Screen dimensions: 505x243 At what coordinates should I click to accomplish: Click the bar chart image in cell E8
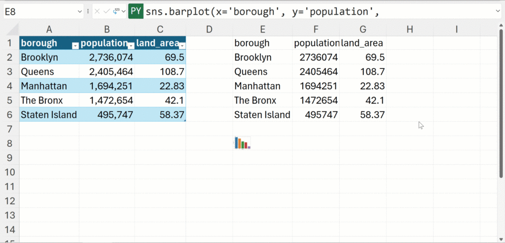(x=243, y=143)
